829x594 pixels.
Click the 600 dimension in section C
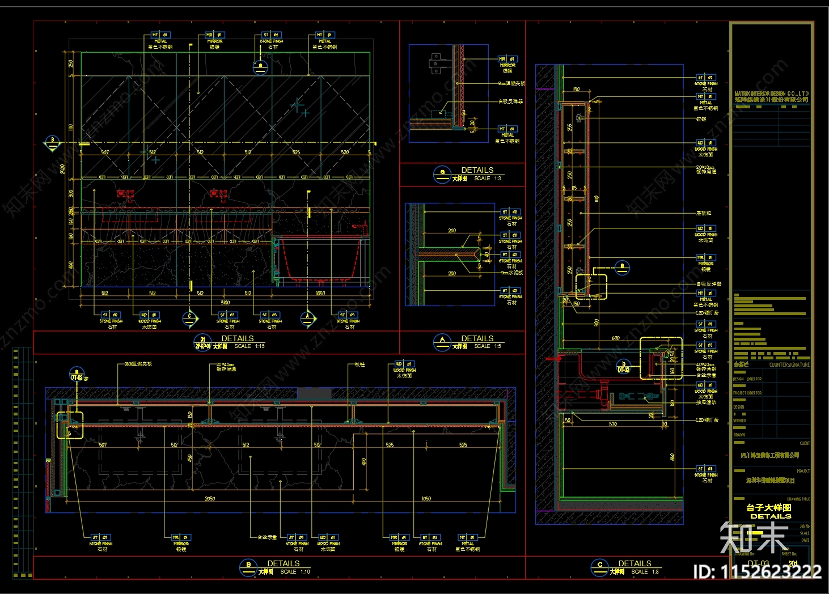616,338
